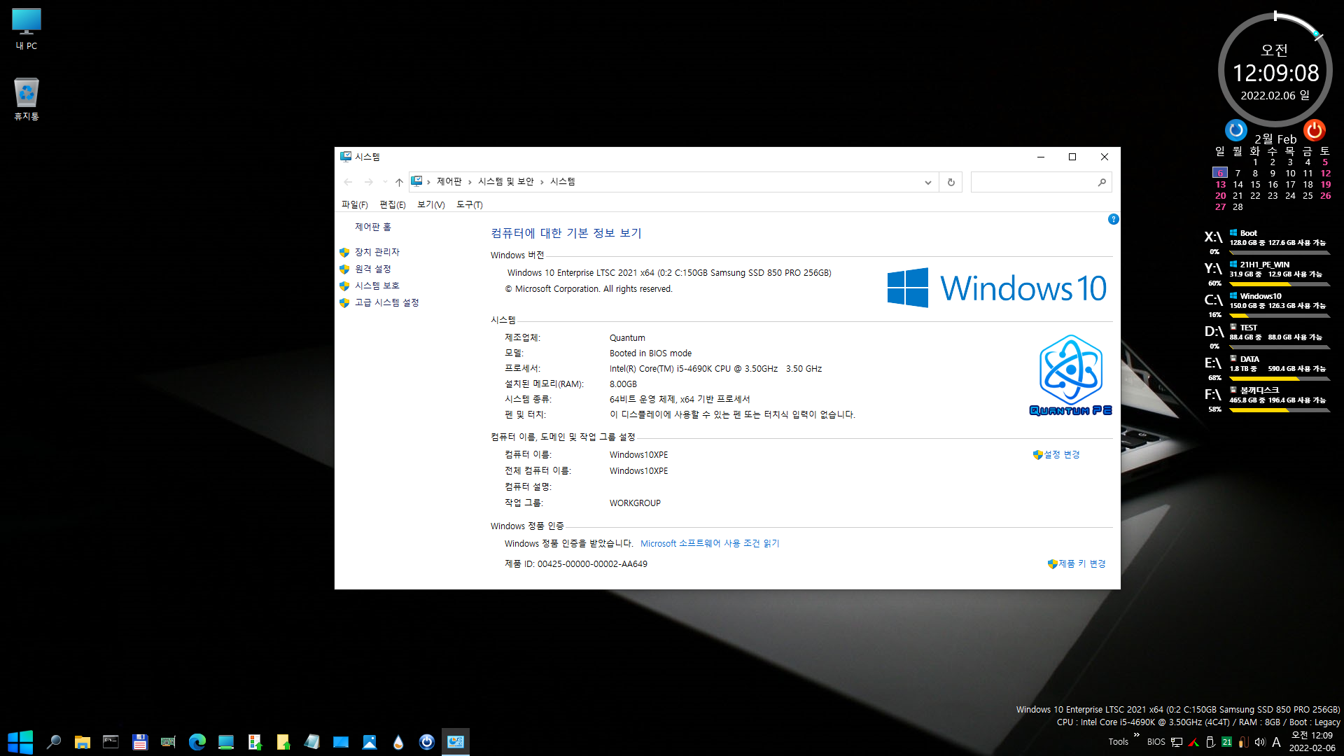This screenshot has width=1344, height=756.
Task: Go to 제어판 홈
Action: click(x=373, y=227)
